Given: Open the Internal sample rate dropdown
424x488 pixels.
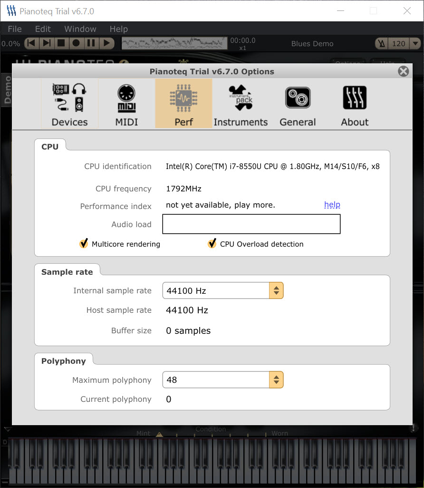Looking at the screenshot, I should [223, 290].
